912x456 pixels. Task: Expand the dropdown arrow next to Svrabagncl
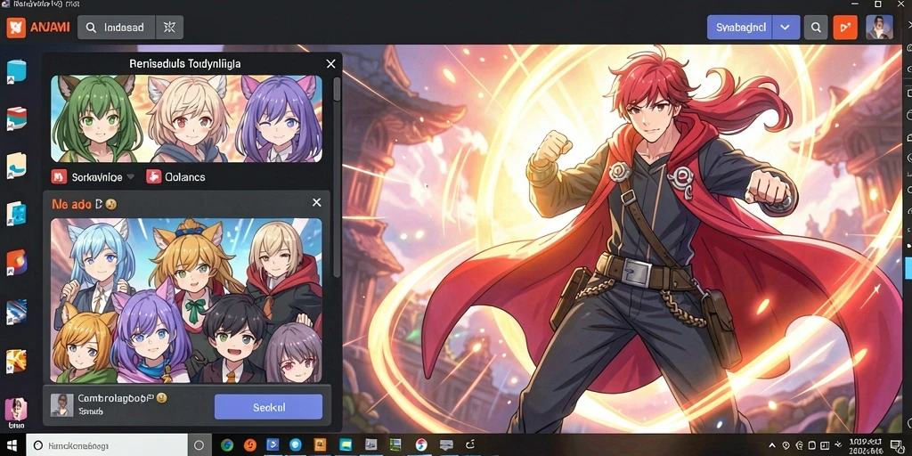(x=785, y=28)
